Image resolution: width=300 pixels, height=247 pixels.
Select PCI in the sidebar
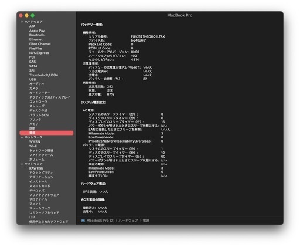[32, 57]
